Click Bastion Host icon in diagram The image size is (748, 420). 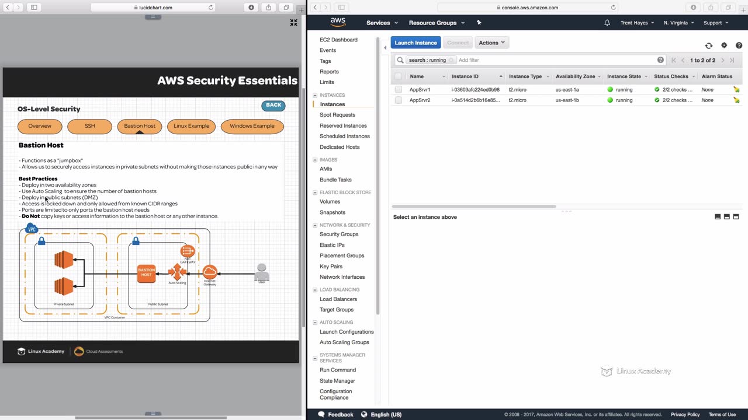147,274
